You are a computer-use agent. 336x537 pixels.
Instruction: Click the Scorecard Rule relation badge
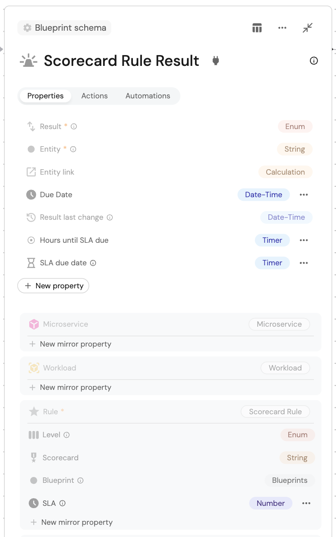click(x=275, y=412)
